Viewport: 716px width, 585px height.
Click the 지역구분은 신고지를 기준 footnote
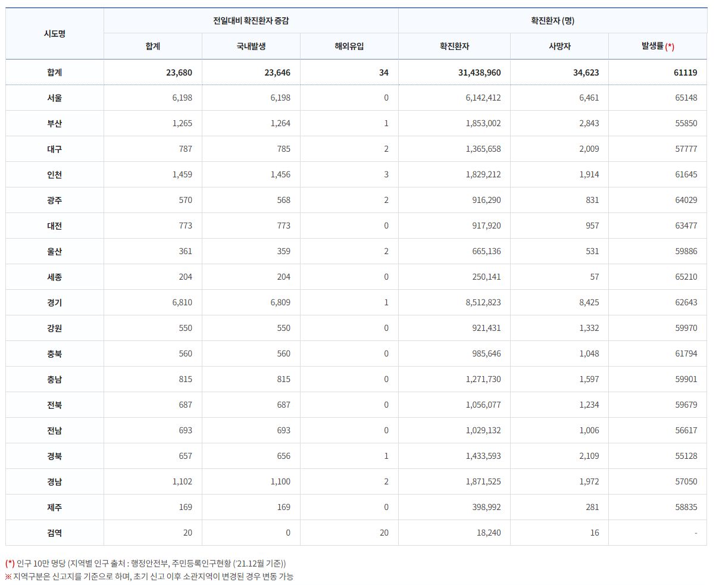click(x=149, y=576)
